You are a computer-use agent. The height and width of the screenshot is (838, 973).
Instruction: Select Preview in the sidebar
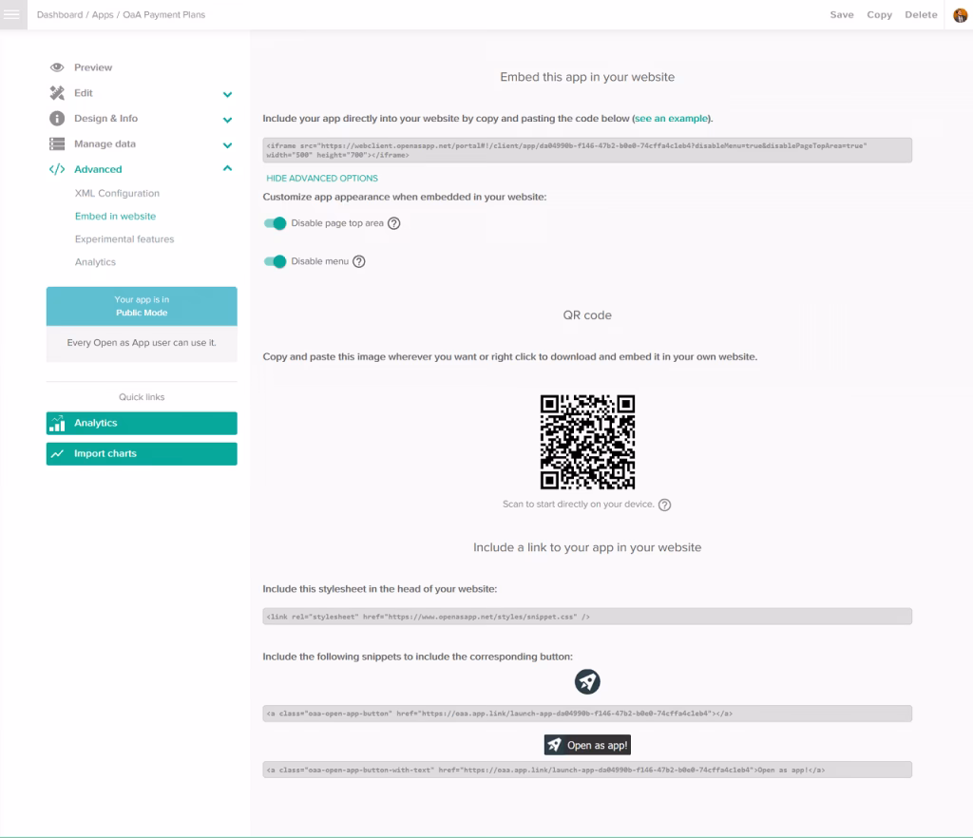pos(93,67)
